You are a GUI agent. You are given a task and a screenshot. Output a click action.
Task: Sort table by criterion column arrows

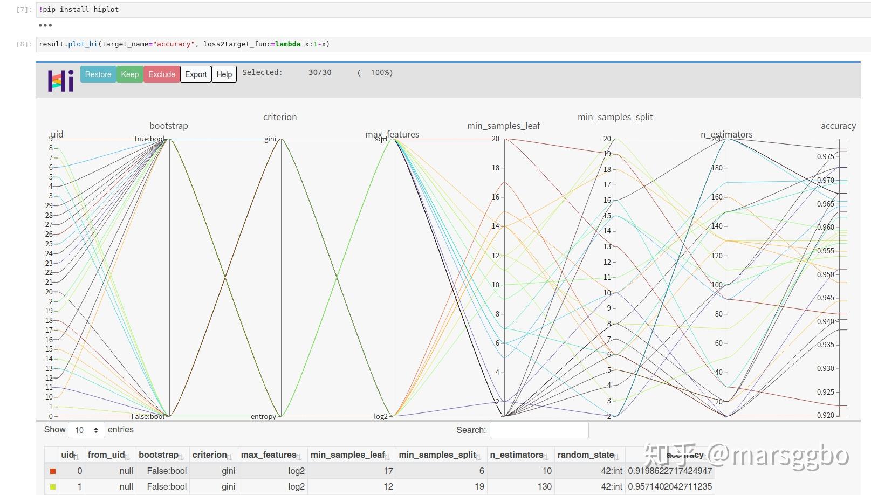(x=230, y=457)
